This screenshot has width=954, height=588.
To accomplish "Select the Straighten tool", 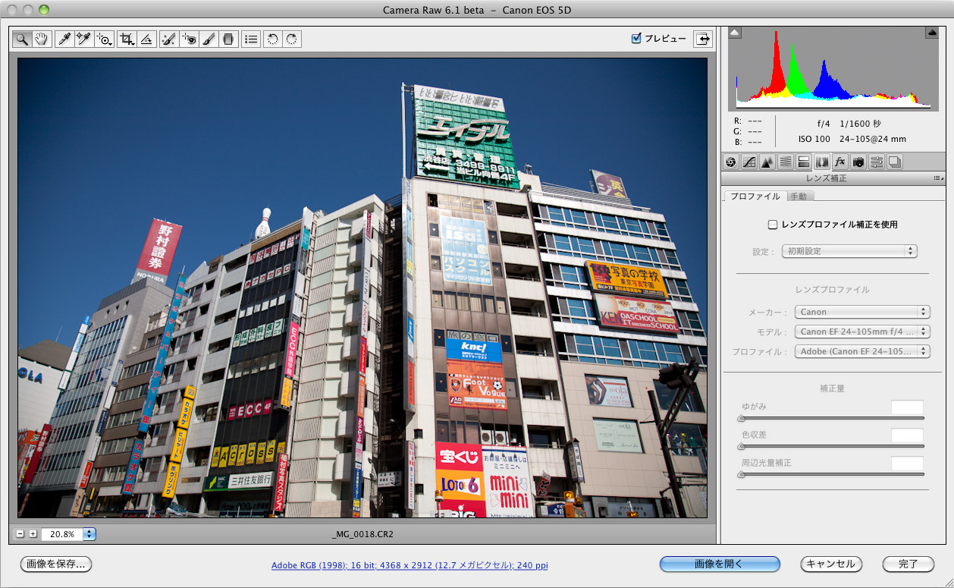I will click(147, 39).
